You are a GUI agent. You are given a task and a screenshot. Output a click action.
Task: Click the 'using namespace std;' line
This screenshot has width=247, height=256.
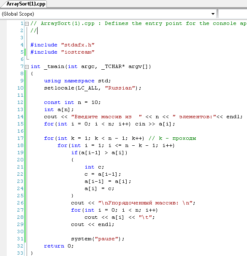[77, 81]
